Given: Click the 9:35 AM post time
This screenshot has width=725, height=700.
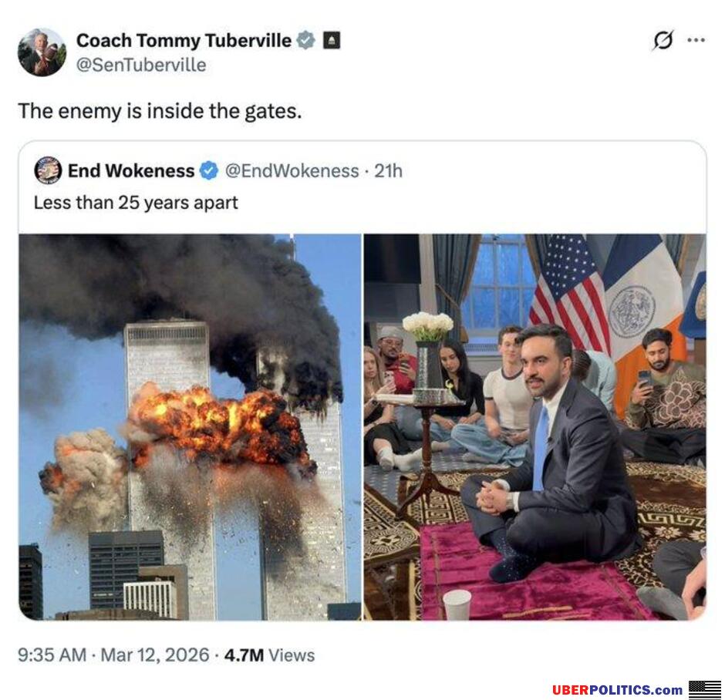Looking at the screenshot, I should click(52, 655).
